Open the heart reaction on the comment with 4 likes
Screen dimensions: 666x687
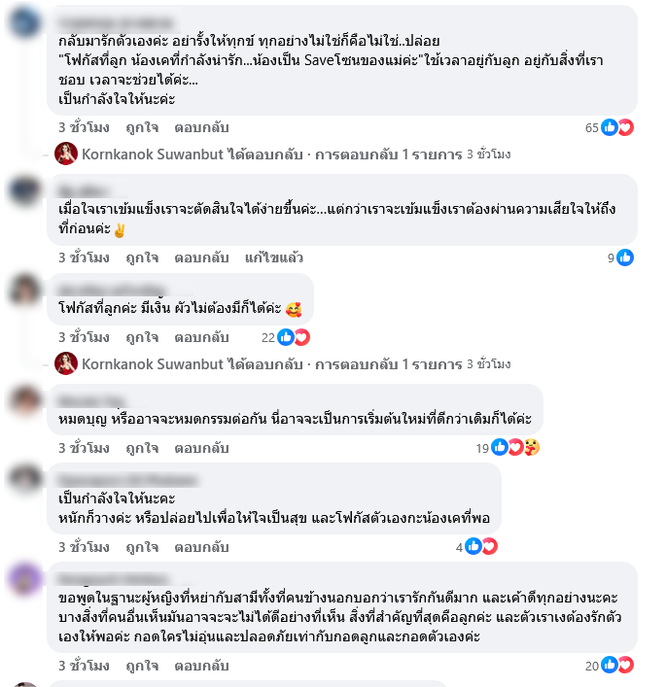tap(489, 546)
